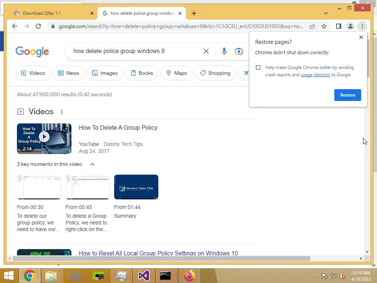377x283 pixels.
Task: Jump to key moment From 00:30
Action: [x=30, y=207]
